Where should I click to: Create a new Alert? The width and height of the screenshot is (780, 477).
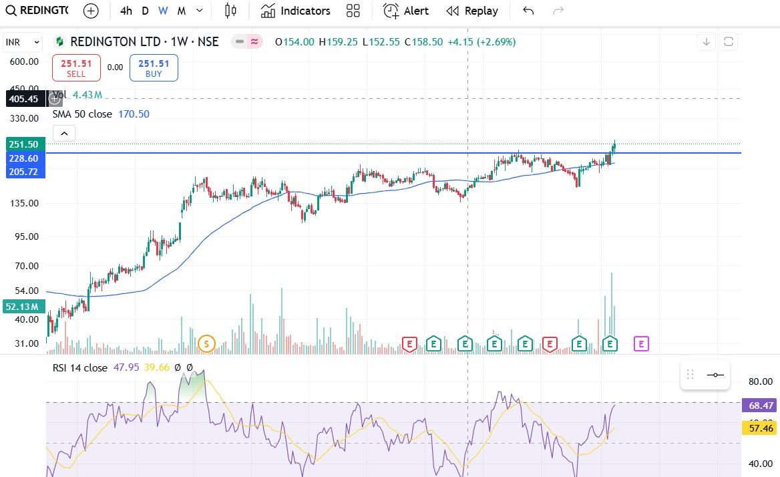click(x=406, y=11)
